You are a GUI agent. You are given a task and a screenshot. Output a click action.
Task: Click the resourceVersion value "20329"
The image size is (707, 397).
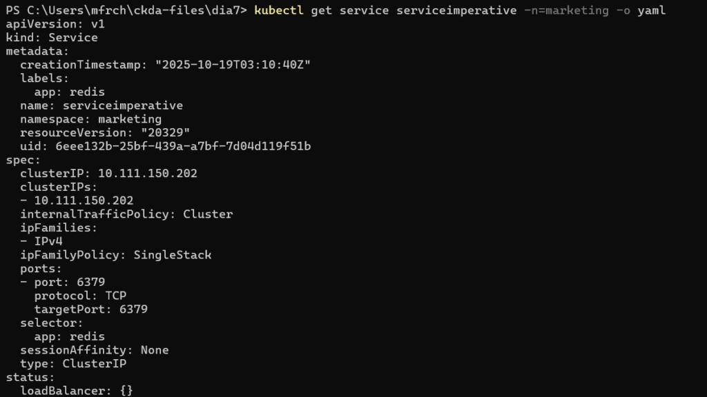tap(165, 132)
